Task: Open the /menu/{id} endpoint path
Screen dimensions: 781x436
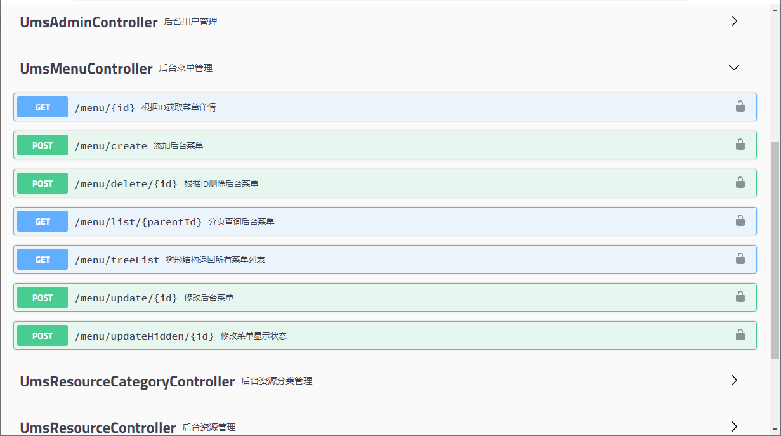Action: click(105, 108)
